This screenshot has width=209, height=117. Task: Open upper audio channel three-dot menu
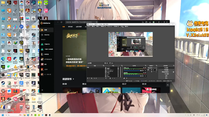click(x=145, y=70)
